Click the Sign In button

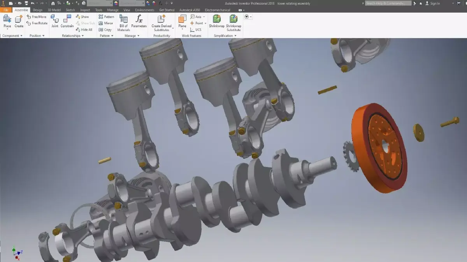pyautogui.click(x=433, y=3)
